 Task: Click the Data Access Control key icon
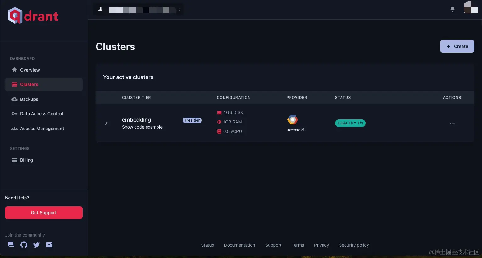click(x=14, y=113)
